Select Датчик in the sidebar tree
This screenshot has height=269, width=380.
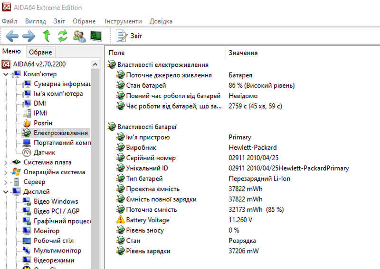[44, 152]
